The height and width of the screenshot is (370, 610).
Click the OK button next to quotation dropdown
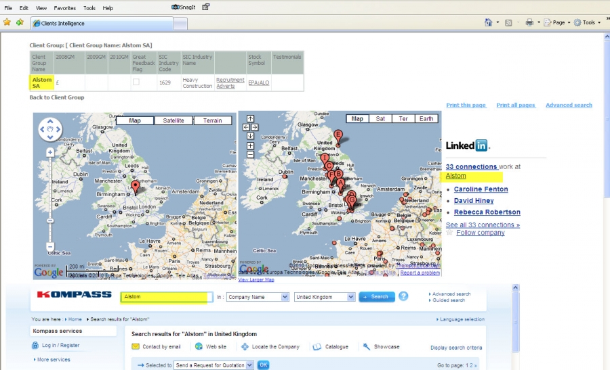264,365
